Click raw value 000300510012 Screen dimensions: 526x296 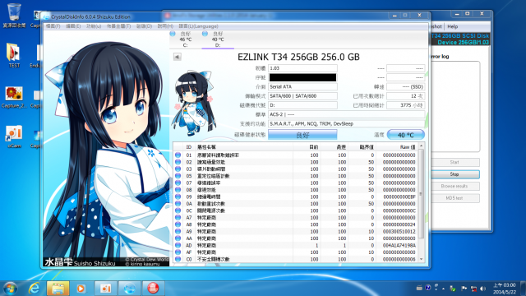399,232
